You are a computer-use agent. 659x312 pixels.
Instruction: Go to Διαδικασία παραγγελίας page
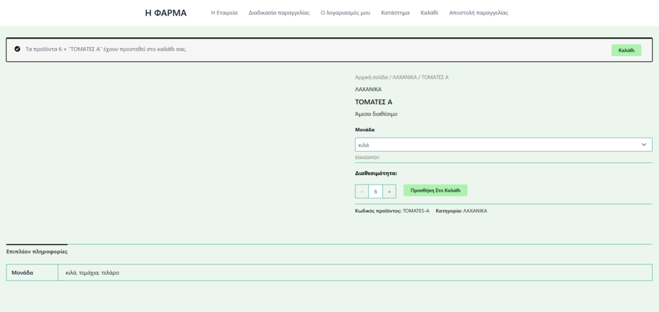(279, 13)
